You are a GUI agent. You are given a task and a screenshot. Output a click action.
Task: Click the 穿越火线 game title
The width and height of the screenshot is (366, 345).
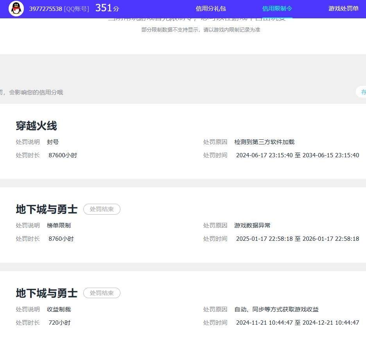(x=36, y=126)
